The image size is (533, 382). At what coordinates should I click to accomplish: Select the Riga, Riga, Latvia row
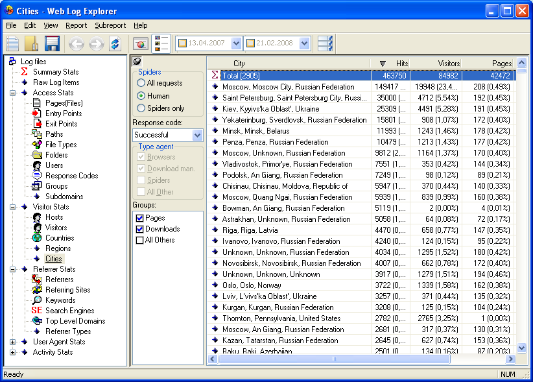pyautogui.click(x=361, y=230)
